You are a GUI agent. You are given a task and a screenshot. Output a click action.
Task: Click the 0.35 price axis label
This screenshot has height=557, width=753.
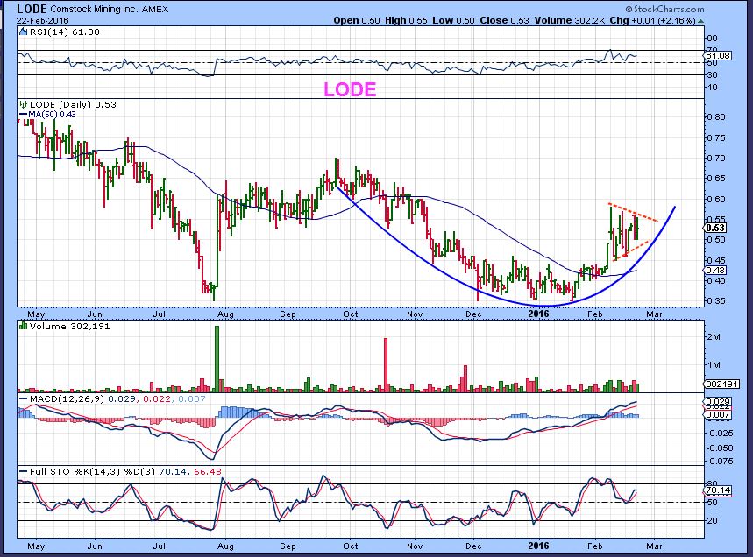(x=716, y=300)
